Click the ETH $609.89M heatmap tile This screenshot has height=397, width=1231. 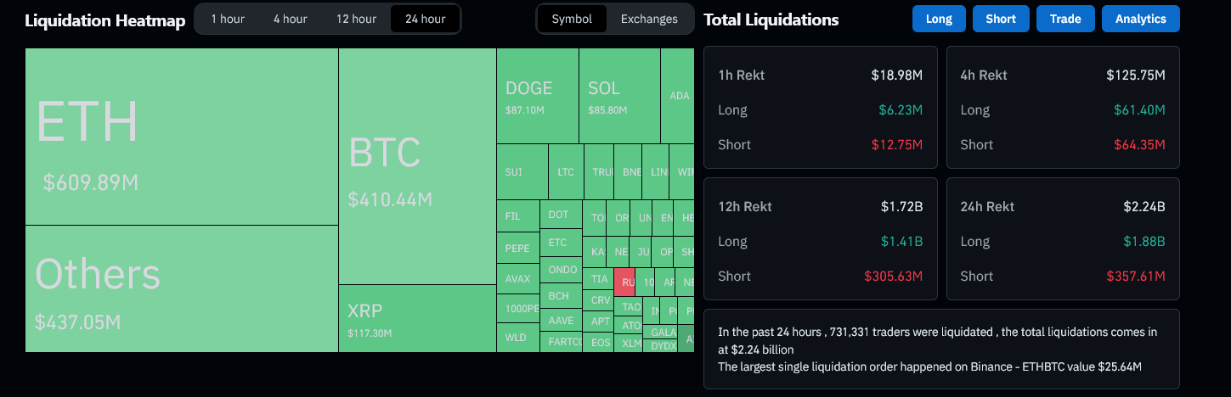point(182,137)
